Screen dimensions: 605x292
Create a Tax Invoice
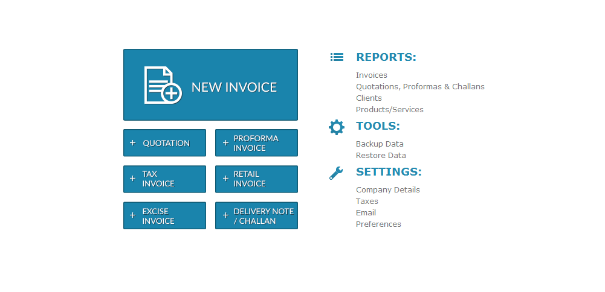pyautogui.click(x=165, y=179)
